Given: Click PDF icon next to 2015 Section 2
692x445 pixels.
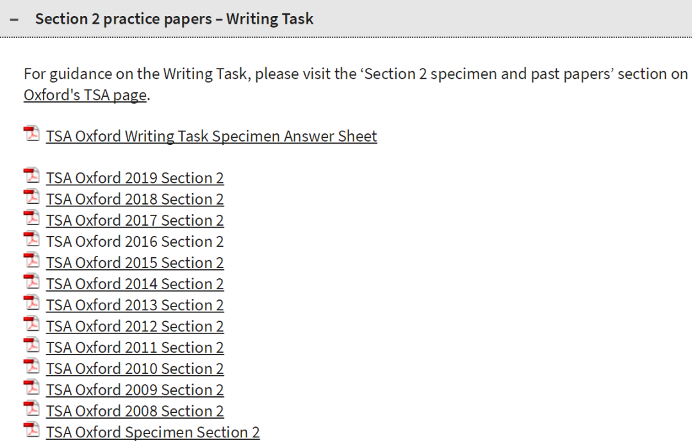Looking at the screenshot, I should tap(31, 260).
